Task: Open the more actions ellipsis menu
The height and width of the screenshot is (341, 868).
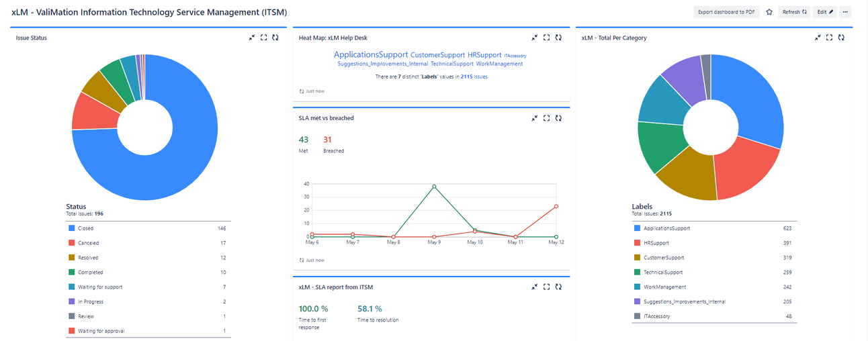Action: [845, 11]
